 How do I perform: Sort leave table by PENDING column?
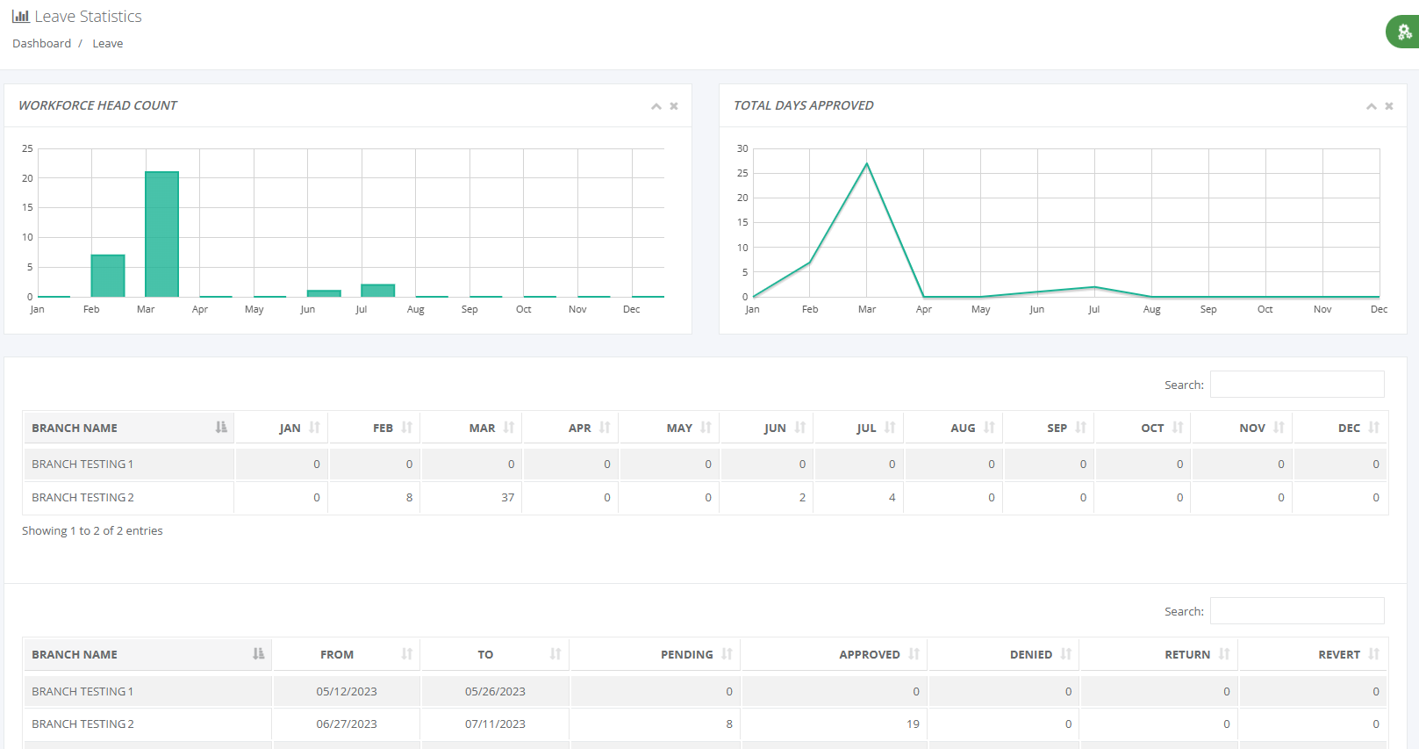(686, 654)
